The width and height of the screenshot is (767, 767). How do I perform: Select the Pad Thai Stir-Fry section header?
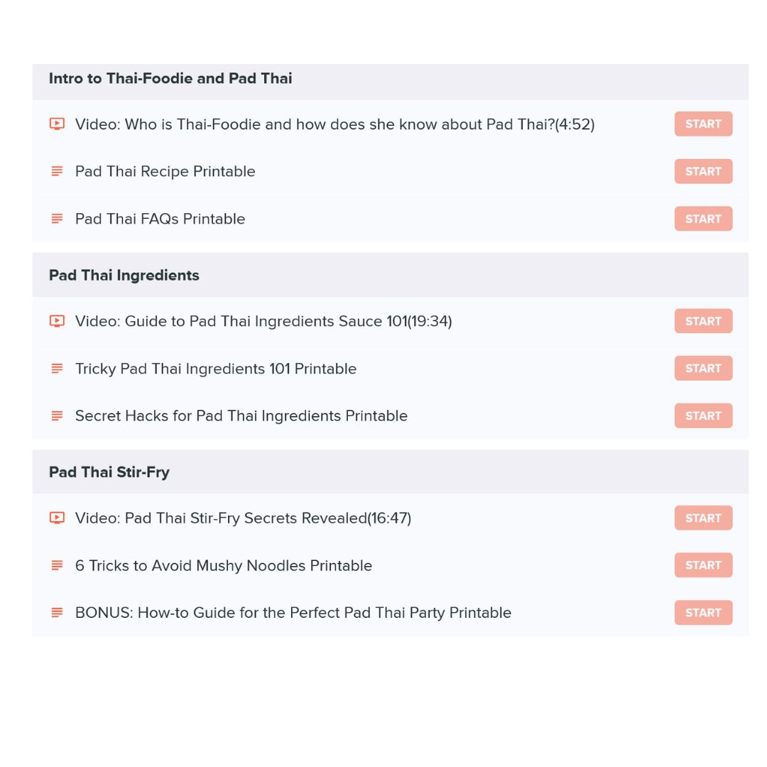pos(391,472)
